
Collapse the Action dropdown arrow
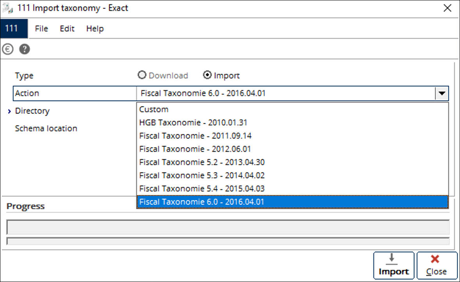click(442, 93)
